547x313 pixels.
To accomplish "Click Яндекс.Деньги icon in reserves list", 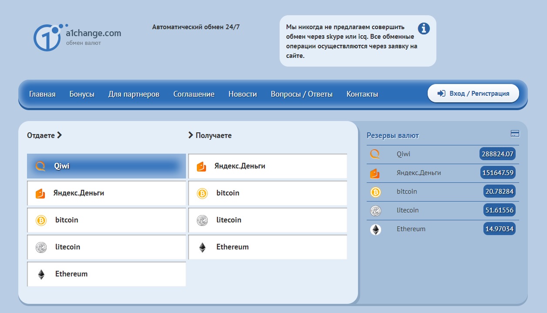I will [375, 173].
